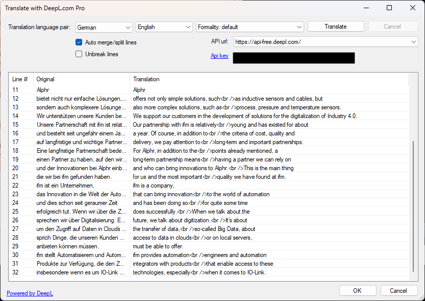Click the Powered by DeepL link
Screen dimensions: 425x301
tap(30, 293)
